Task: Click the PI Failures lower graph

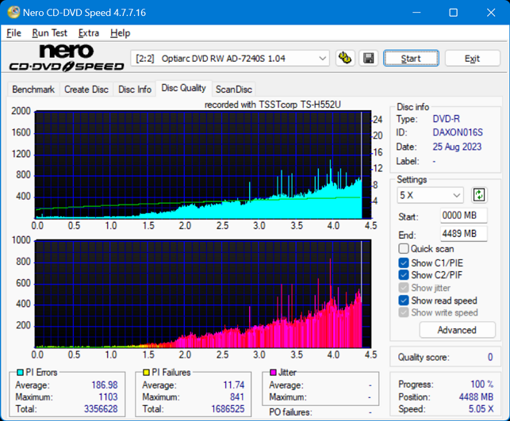Action: [x=203, y=294]
